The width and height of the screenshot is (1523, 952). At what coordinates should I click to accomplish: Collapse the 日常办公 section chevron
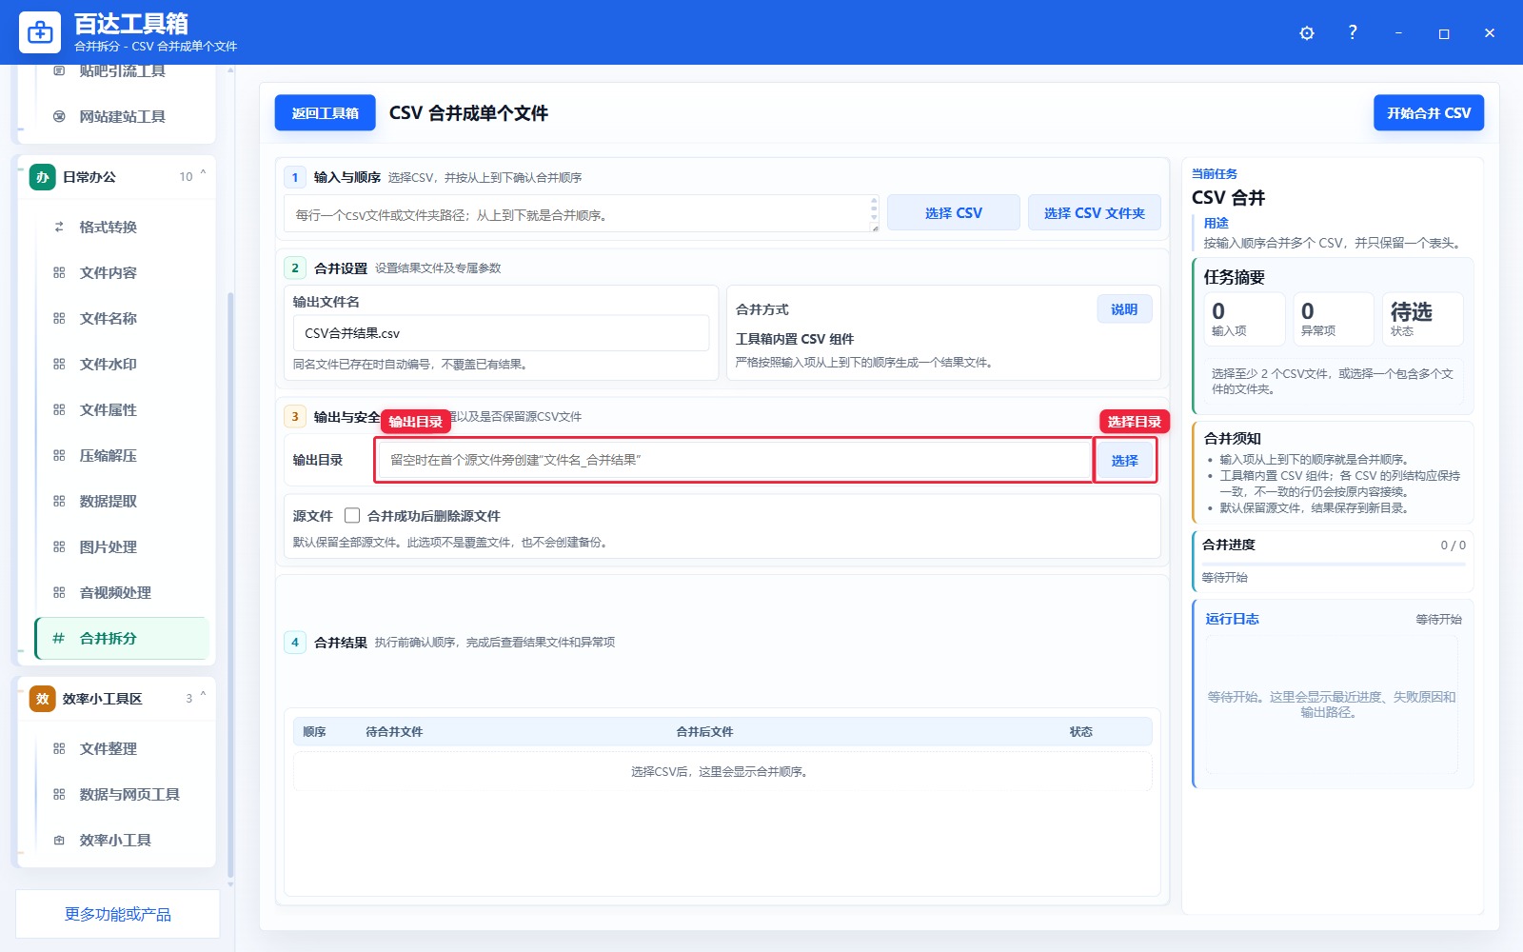click(x=203, y=174)
